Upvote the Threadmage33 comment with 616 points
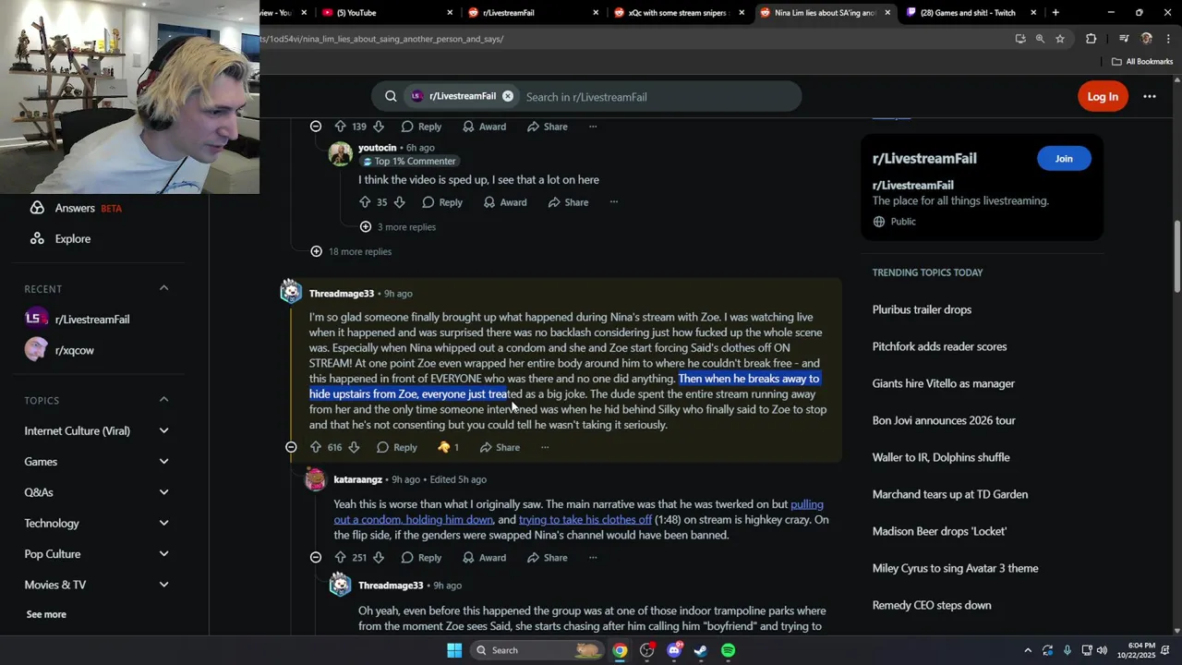Screen dimensions: 1182x665 315,447
